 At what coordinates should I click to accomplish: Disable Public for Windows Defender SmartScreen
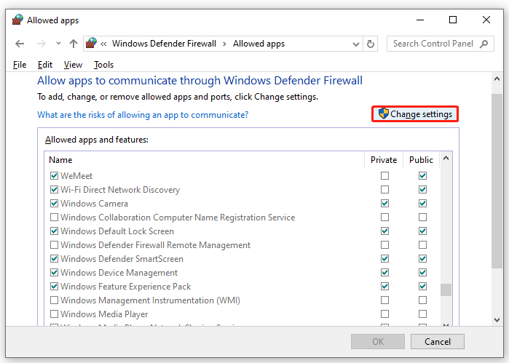tap(422, 258)
